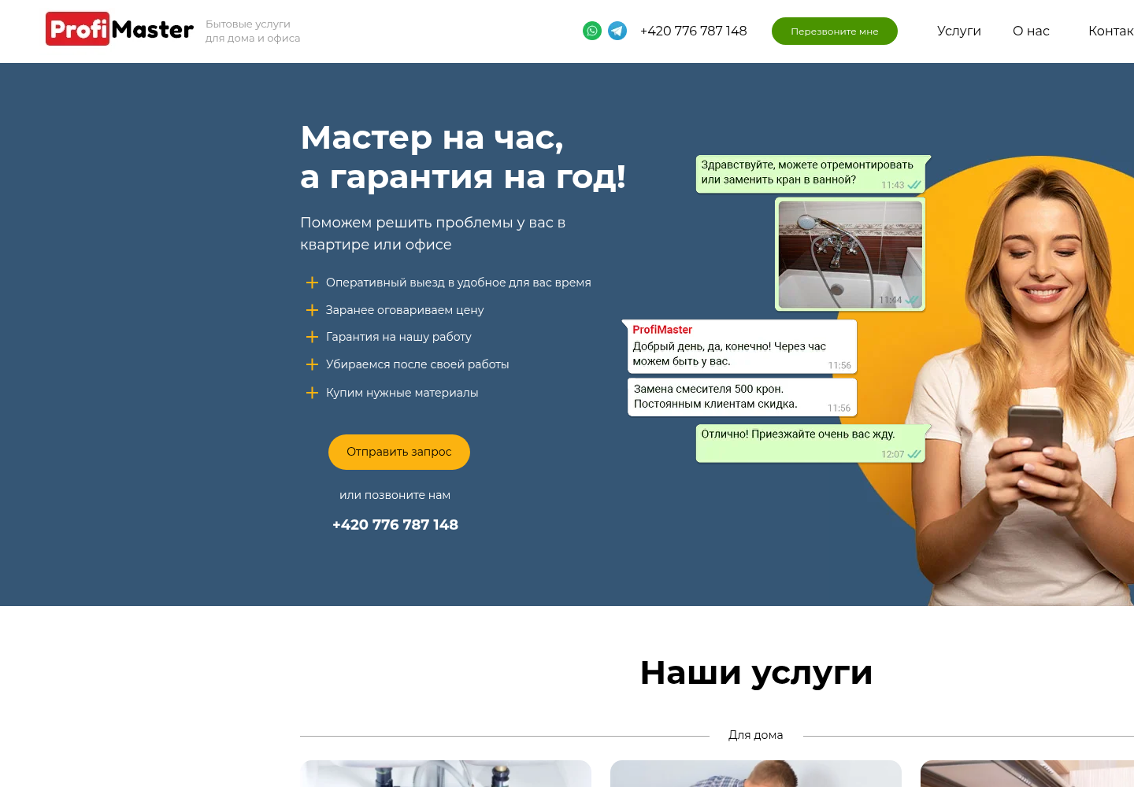Viewport: 1134px width, 787px height.
Task: Open the second service card showing a worker
Action: pos(756,774)
